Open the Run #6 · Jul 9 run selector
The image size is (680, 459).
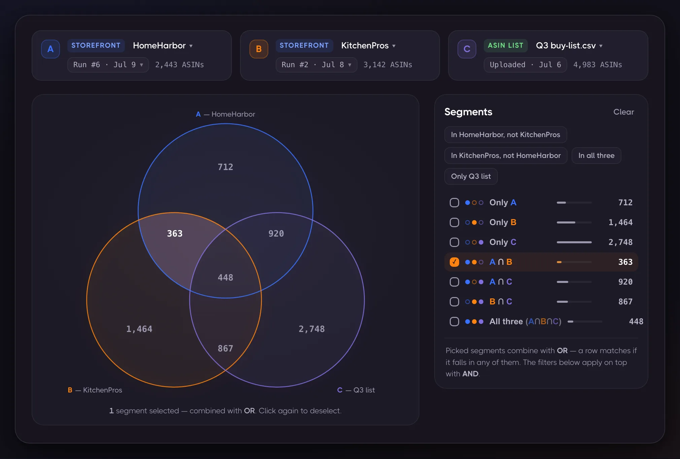[x=108, y=65]
